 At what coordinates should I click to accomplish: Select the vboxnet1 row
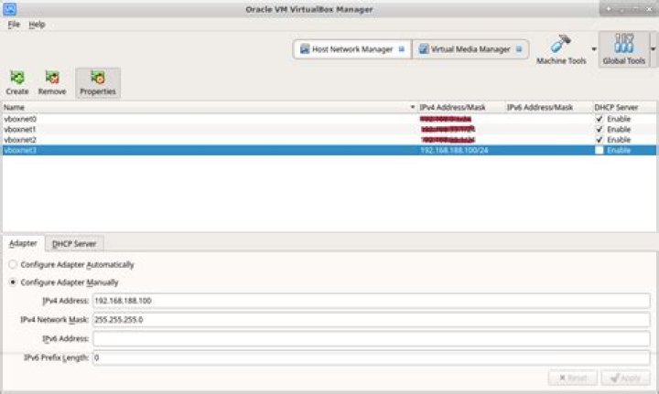click(x=329, y=129)
